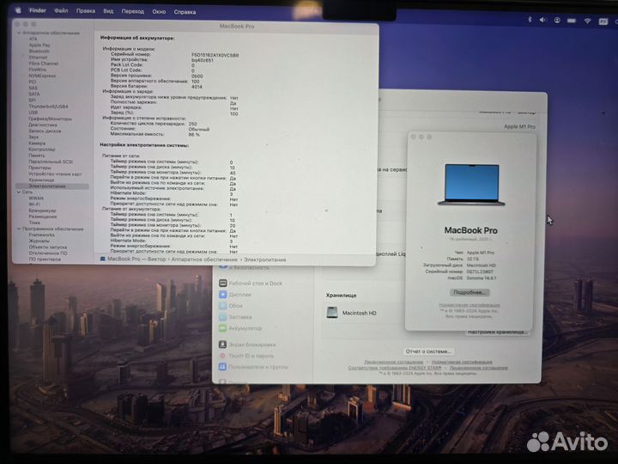Select Электропитание in sidebar
Screen dimensions: 618x464
(x=52, y=186)
